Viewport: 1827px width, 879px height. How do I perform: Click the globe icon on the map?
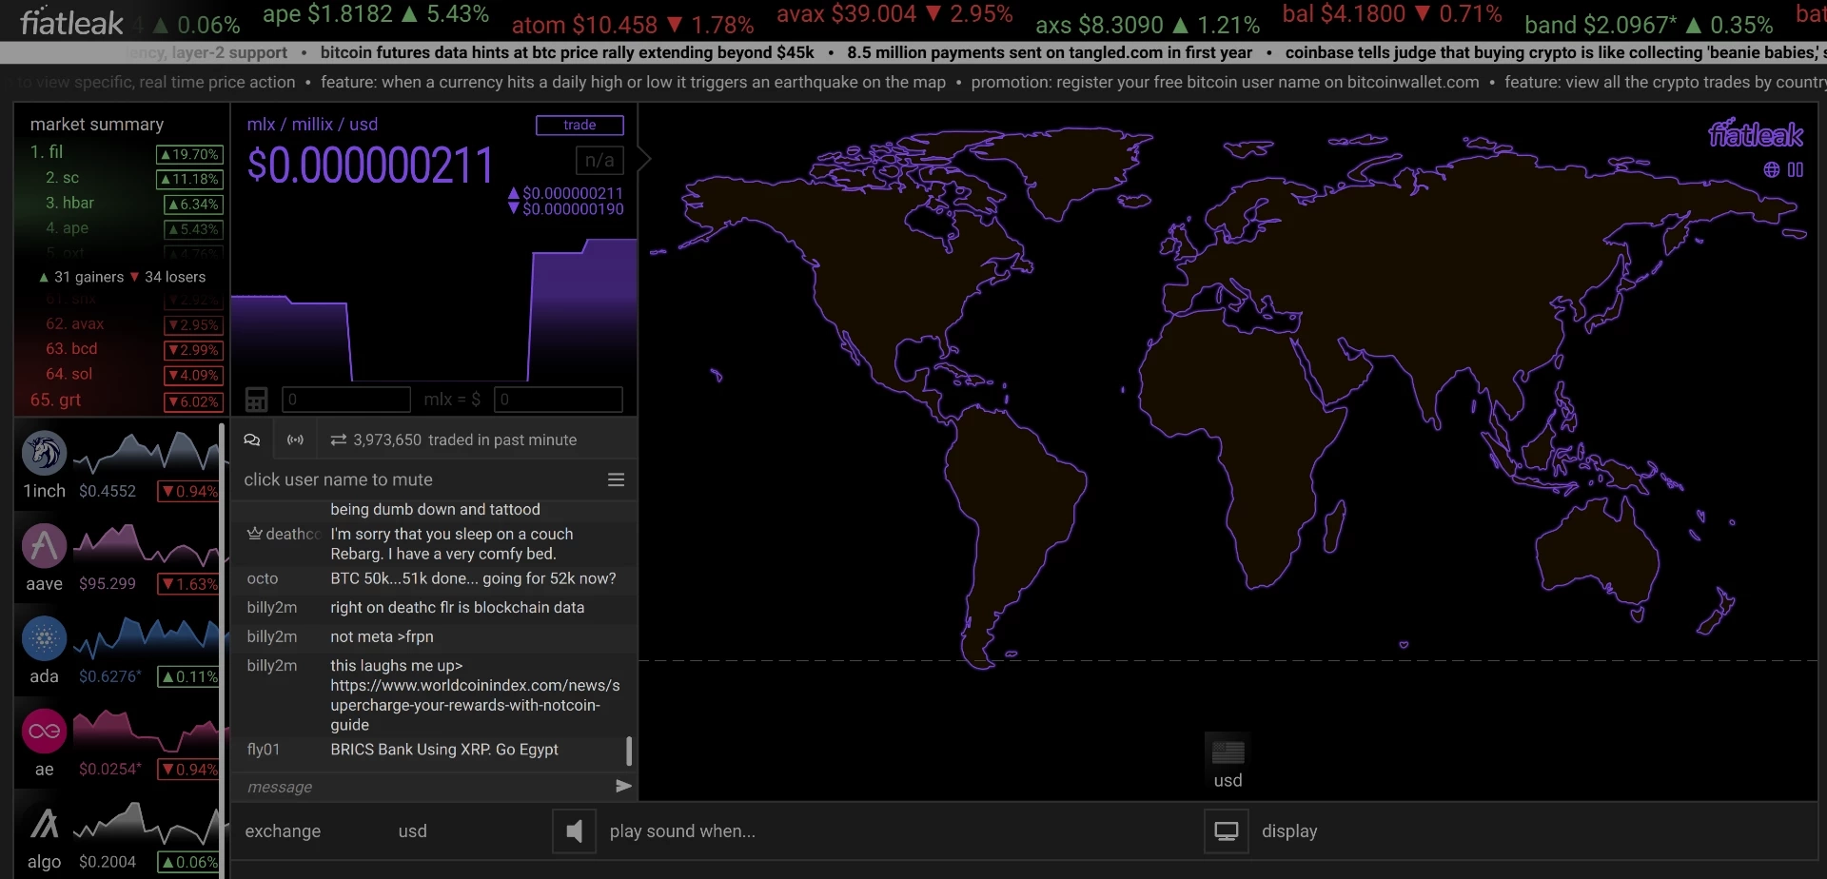point(1771,169)
